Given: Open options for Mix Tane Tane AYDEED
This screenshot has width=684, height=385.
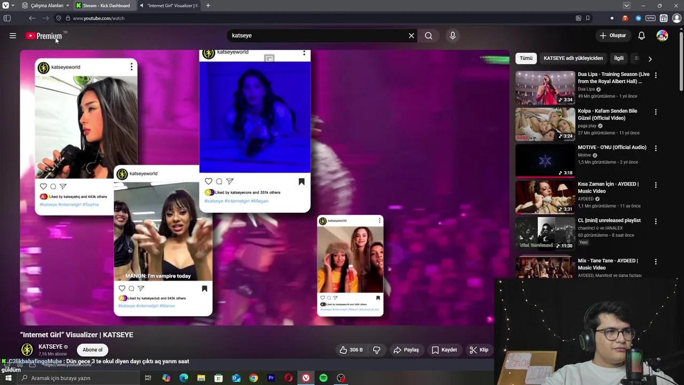Looking at the screenshot, I should 656,261.
